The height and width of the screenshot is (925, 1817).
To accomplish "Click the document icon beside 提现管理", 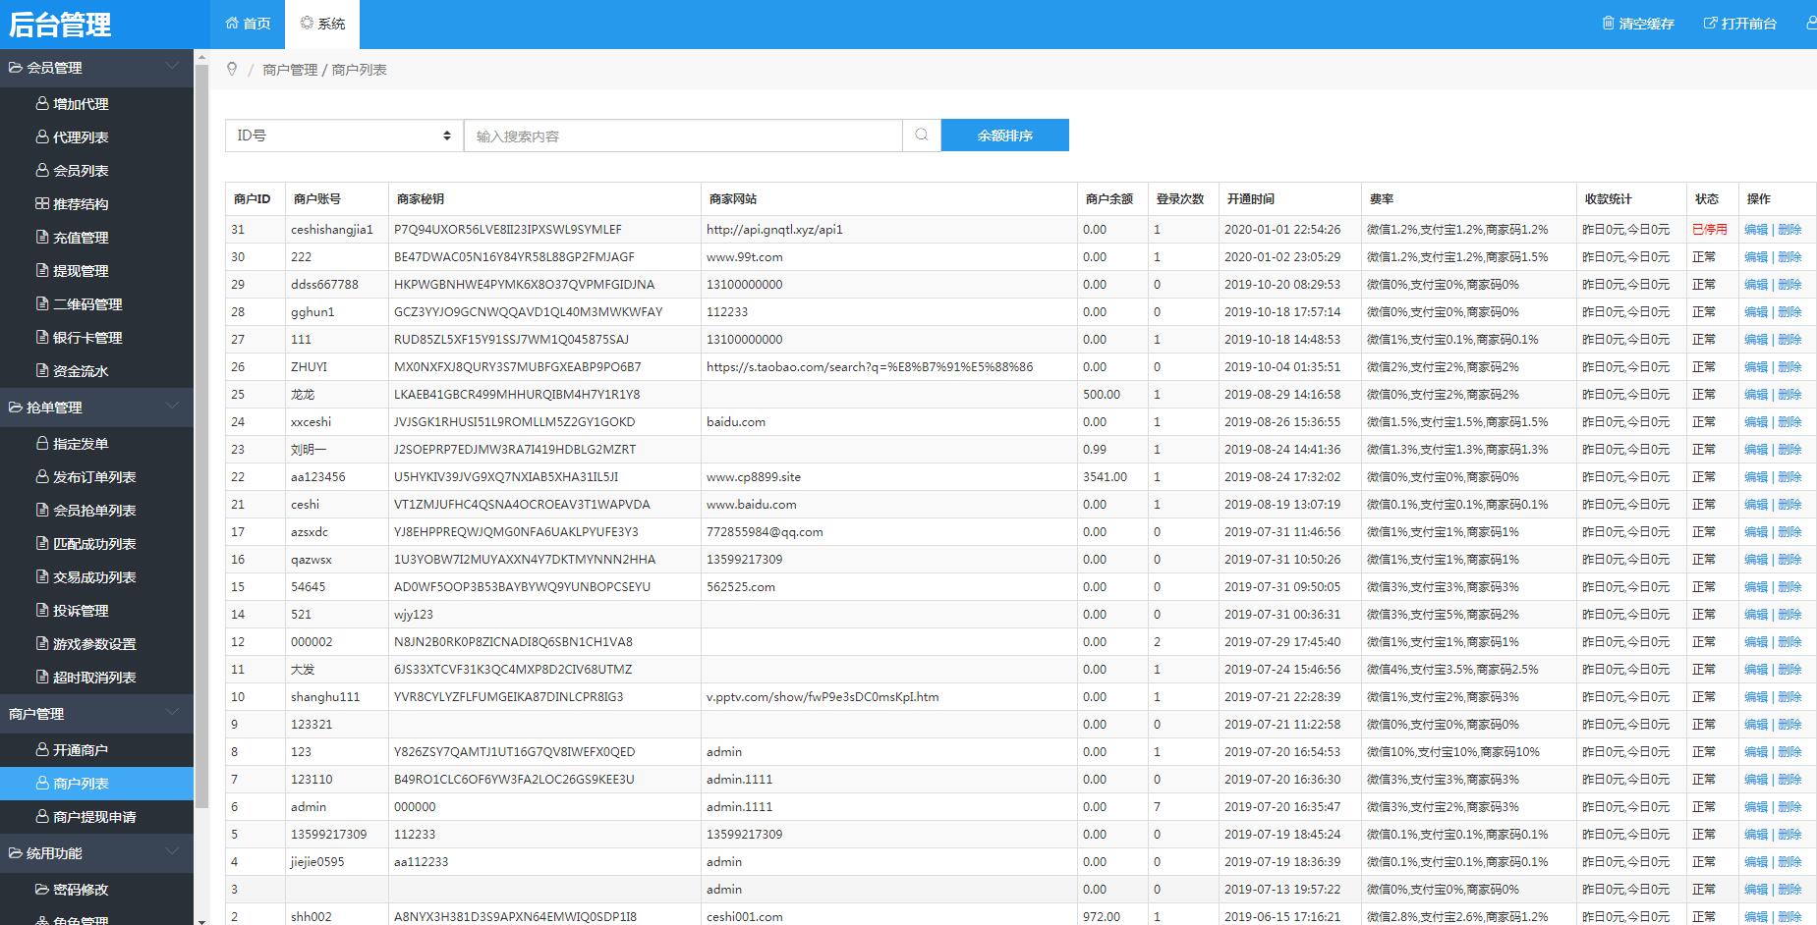I will [x=42, y=270].
